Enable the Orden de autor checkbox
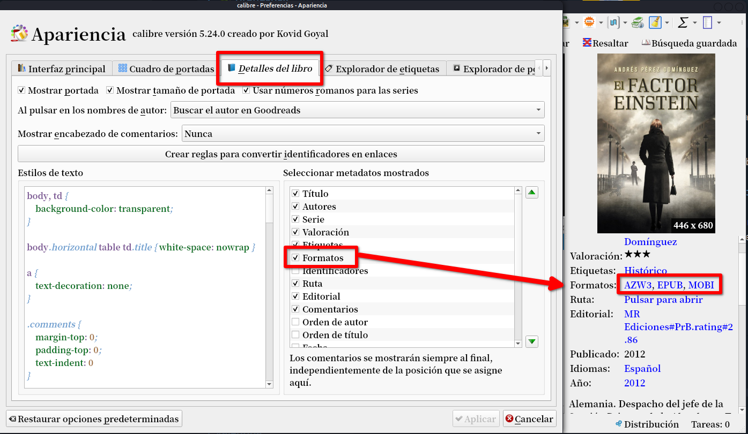This screenshot has height=434, width=748. tap(295, 322)
